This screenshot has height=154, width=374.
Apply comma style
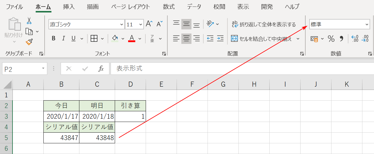(341, 39)
